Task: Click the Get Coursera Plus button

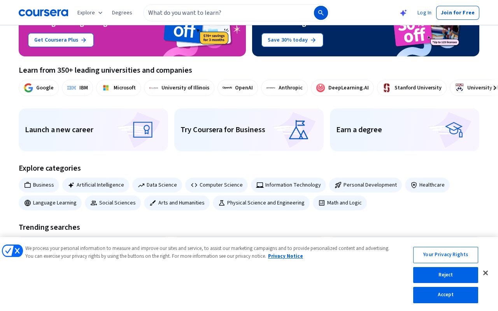Action: 61,40
